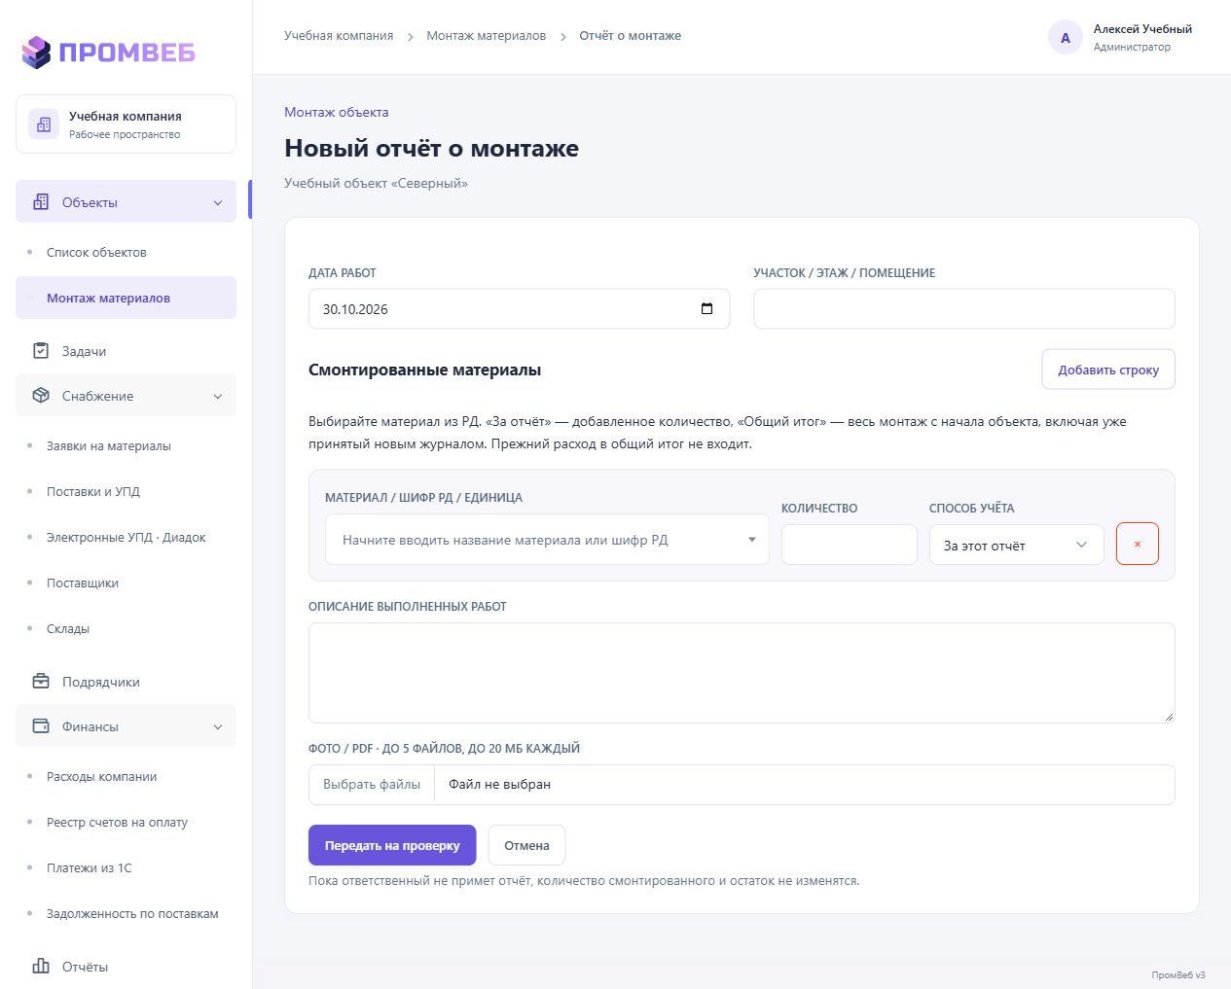Click the Учебный объект «Северный» subtitle
1231x989 pixels.
[376, 183]
